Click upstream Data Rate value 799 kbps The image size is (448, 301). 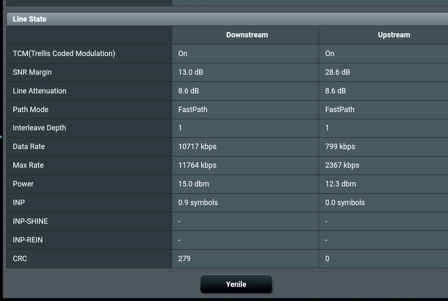click(x=340, y=147)
